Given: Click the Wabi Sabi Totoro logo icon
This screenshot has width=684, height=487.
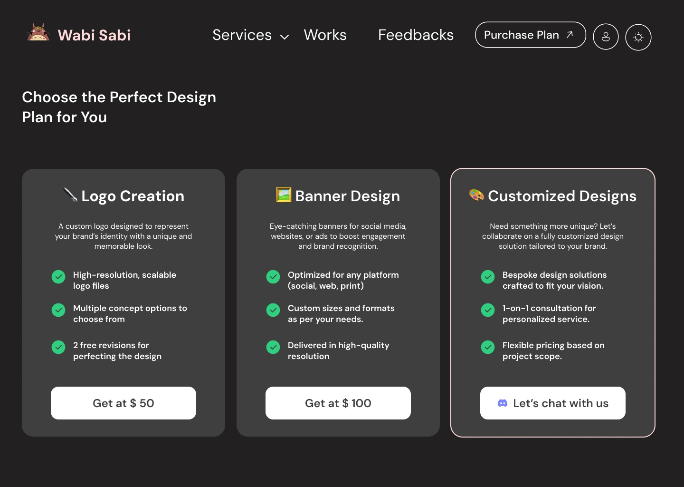Looking at the screenshot, I should (38, 33).
